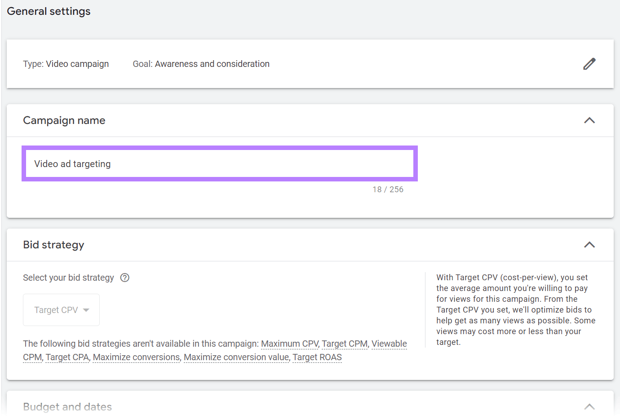Viewport: 620px width, 419px height.
Task: Open the Viewable CPM link
Action: click(389, 344)
